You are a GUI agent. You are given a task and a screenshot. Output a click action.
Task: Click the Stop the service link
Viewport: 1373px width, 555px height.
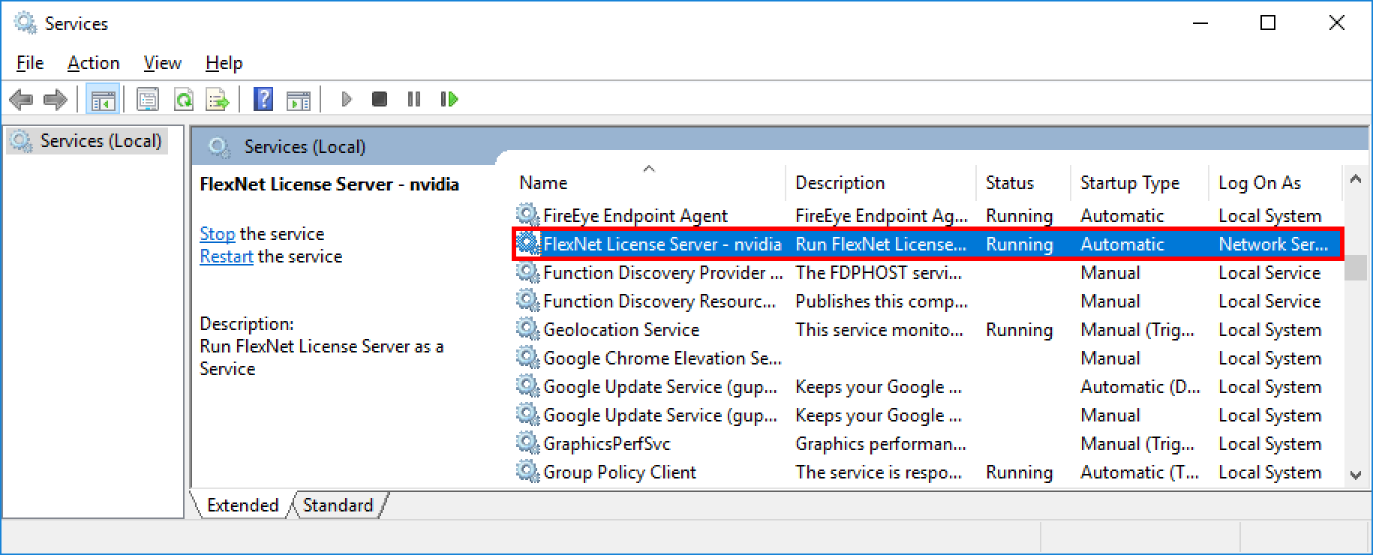218,234
